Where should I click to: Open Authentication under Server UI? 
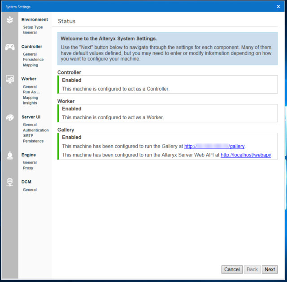click(36, 130)
